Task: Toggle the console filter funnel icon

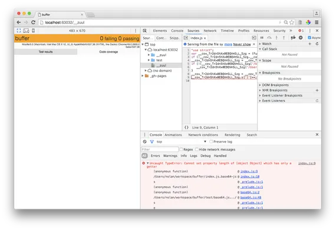Action: pyautogui.click(x=152, y=142)
